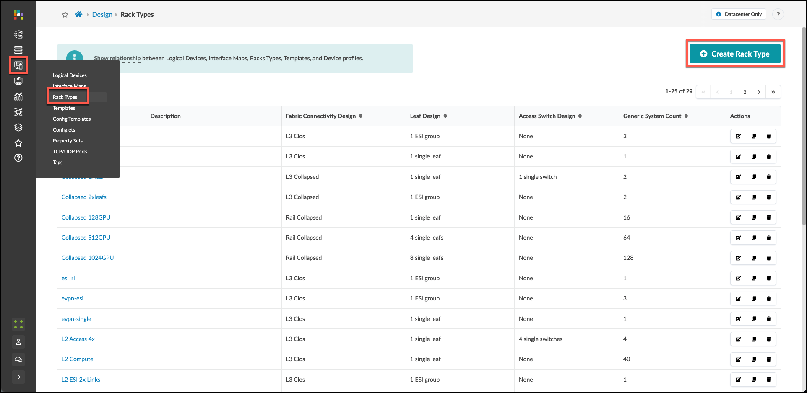This screenshot has height=393, width=807.
Task: Select Templates from the Design menu
Action: [x=64, y=108]
